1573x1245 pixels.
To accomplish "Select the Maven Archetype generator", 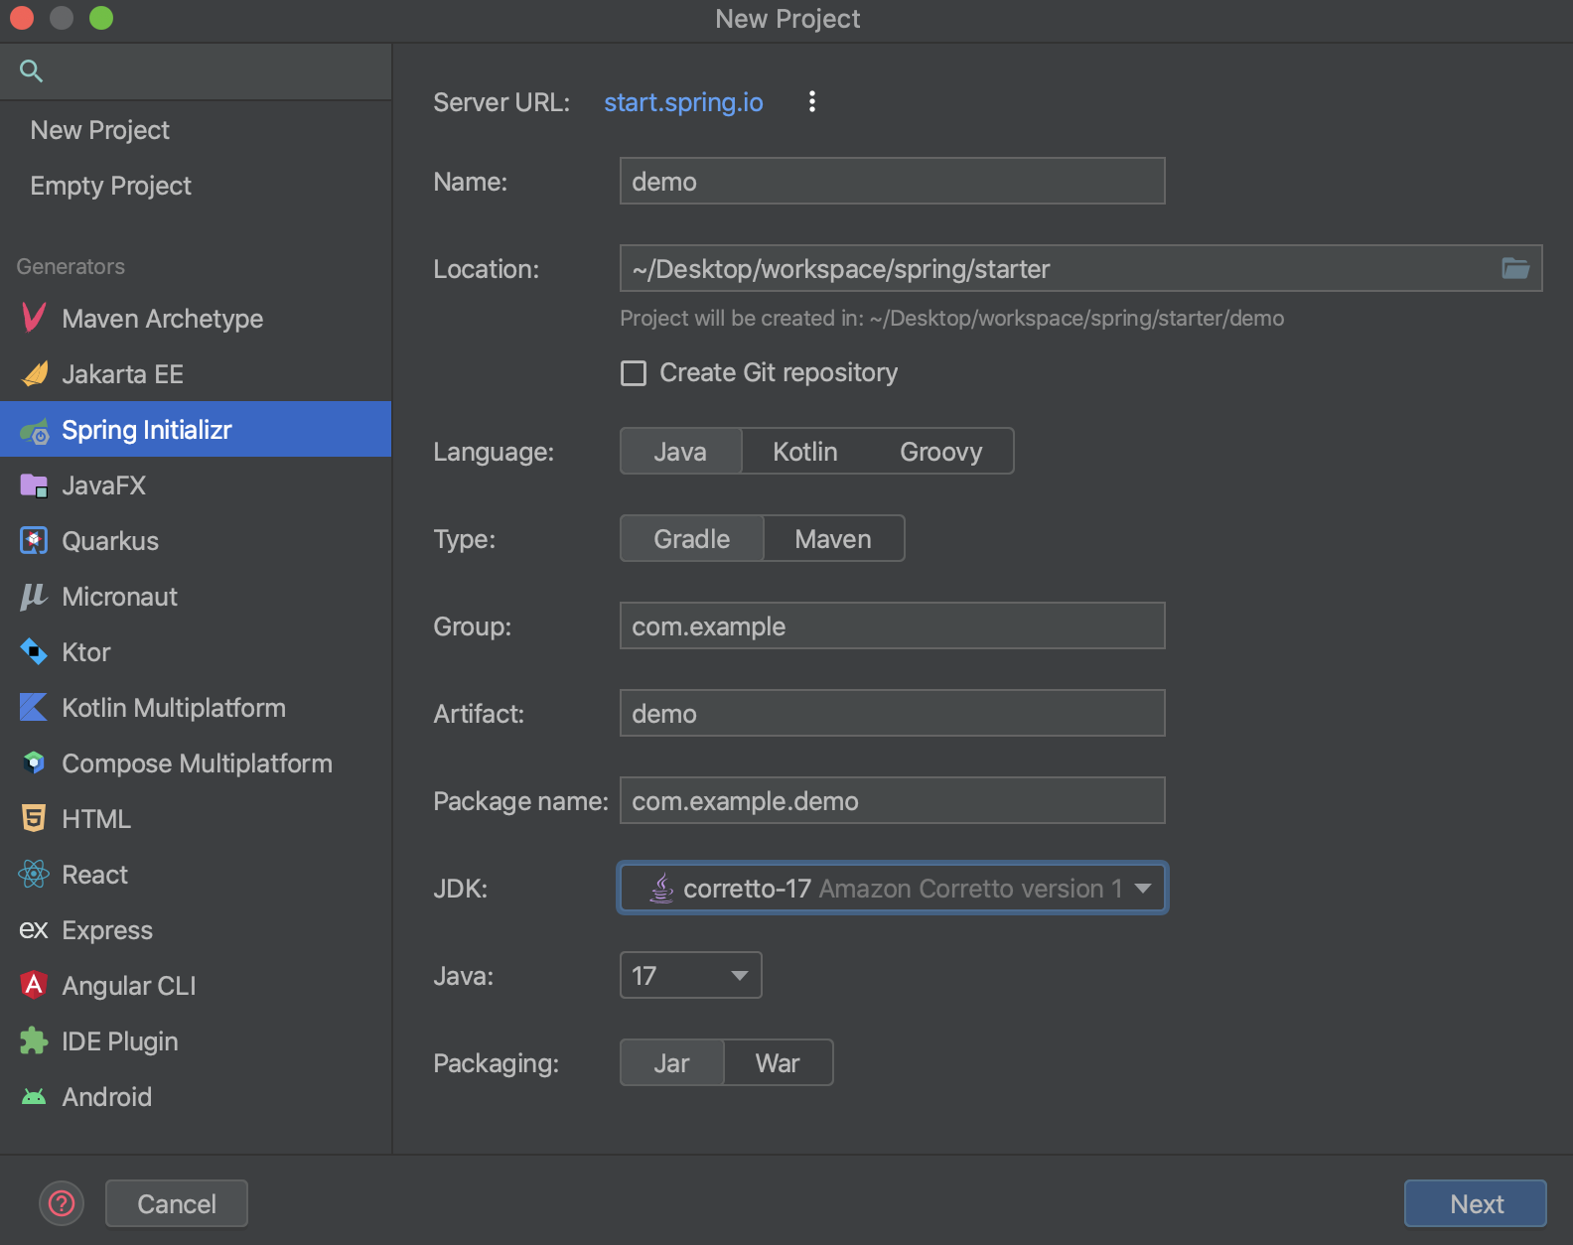I will [196, 318].
